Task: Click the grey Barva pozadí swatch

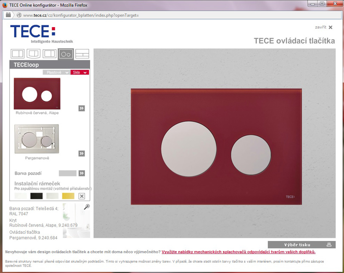Action: coord(68,173)
